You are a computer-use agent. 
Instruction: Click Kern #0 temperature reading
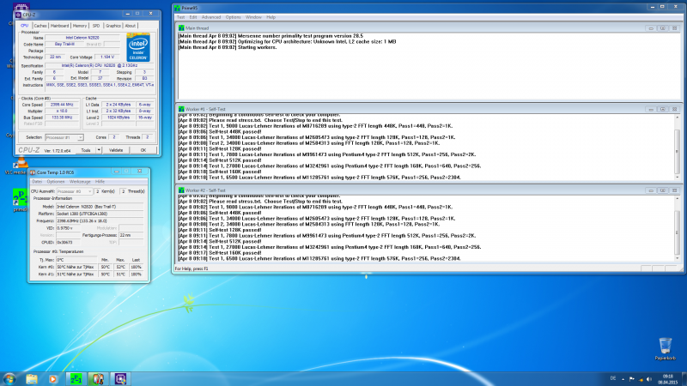click(76, 267)
